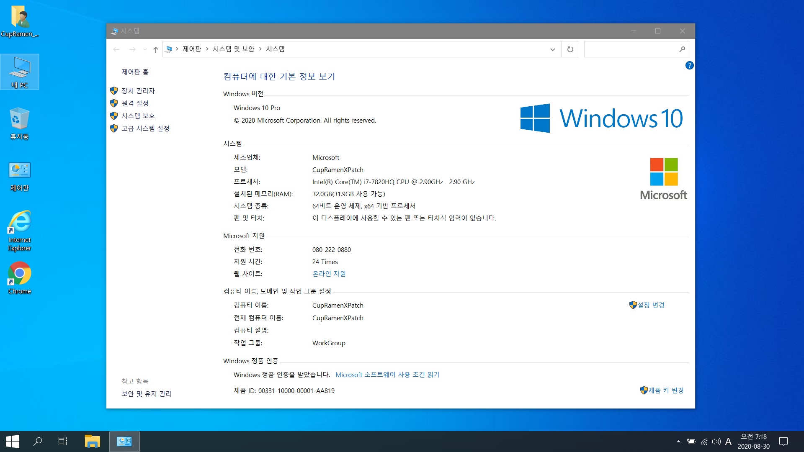Click the help question mark icon
804x452 pixels.
coord(689,65)
